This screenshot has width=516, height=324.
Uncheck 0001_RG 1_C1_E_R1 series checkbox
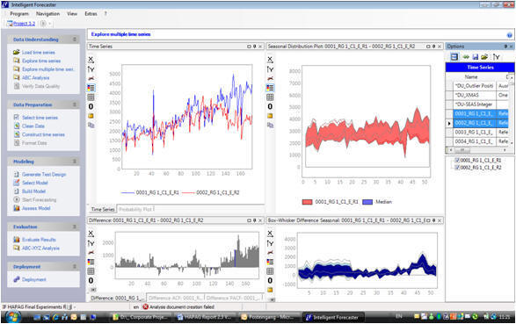[x=457, y=160]
